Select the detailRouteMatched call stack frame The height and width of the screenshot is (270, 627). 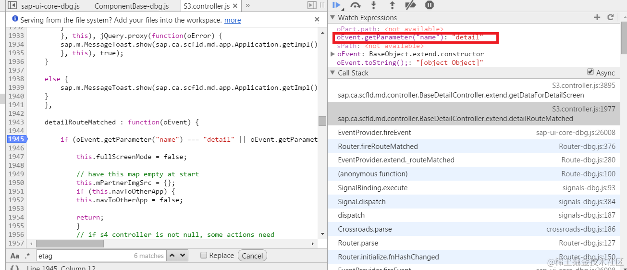(x=474, y=114)
